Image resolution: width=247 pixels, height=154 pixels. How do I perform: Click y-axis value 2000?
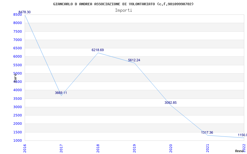click(18, 124)
